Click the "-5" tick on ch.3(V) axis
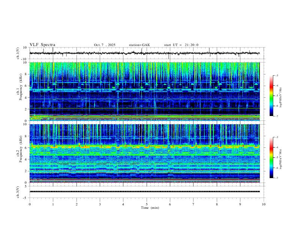Viewport: 297px width, 229px height. [25, 198]
